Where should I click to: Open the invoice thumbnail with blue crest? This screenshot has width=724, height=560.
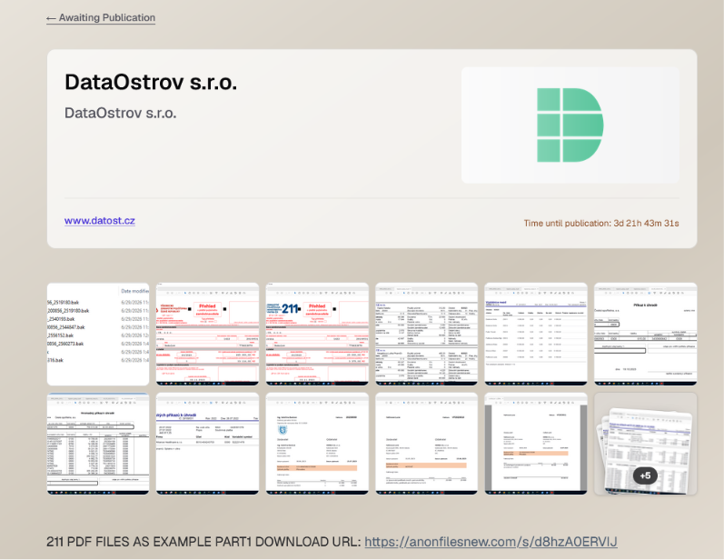tap(317, 444)
